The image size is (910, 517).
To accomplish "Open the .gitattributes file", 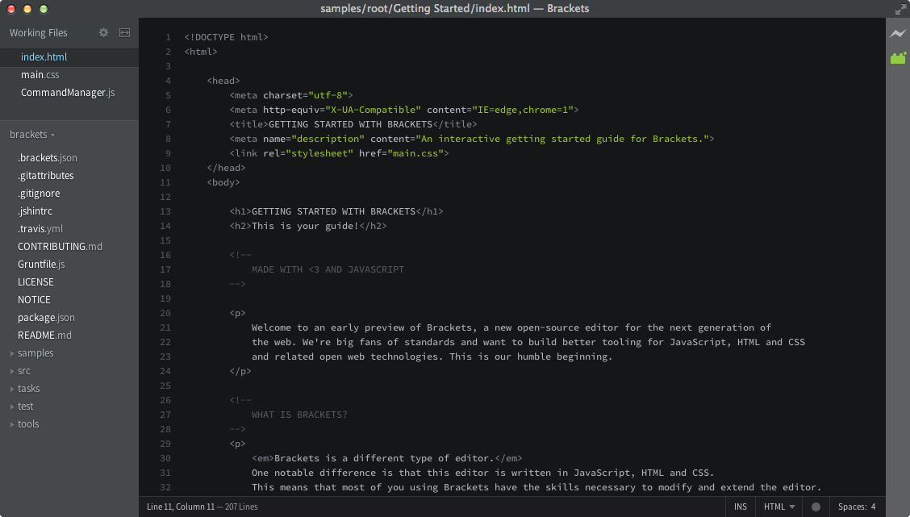I will pos(45,175).
